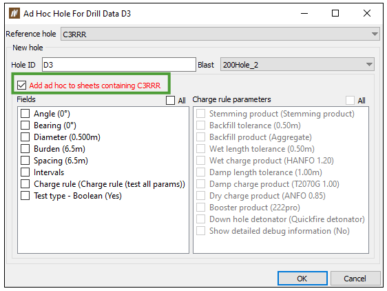
Task: Enable the Angle (0°) checkbox
Action: pos(25,114)
